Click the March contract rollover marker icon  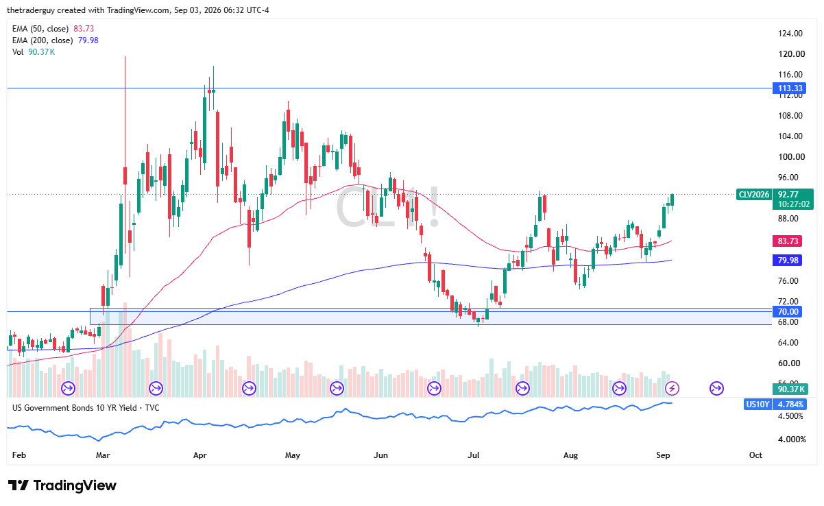coord(156,389)
